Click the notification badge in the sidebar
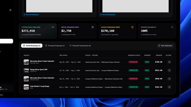The height and width of the screenshot is (107, 191). pos(10,10)
